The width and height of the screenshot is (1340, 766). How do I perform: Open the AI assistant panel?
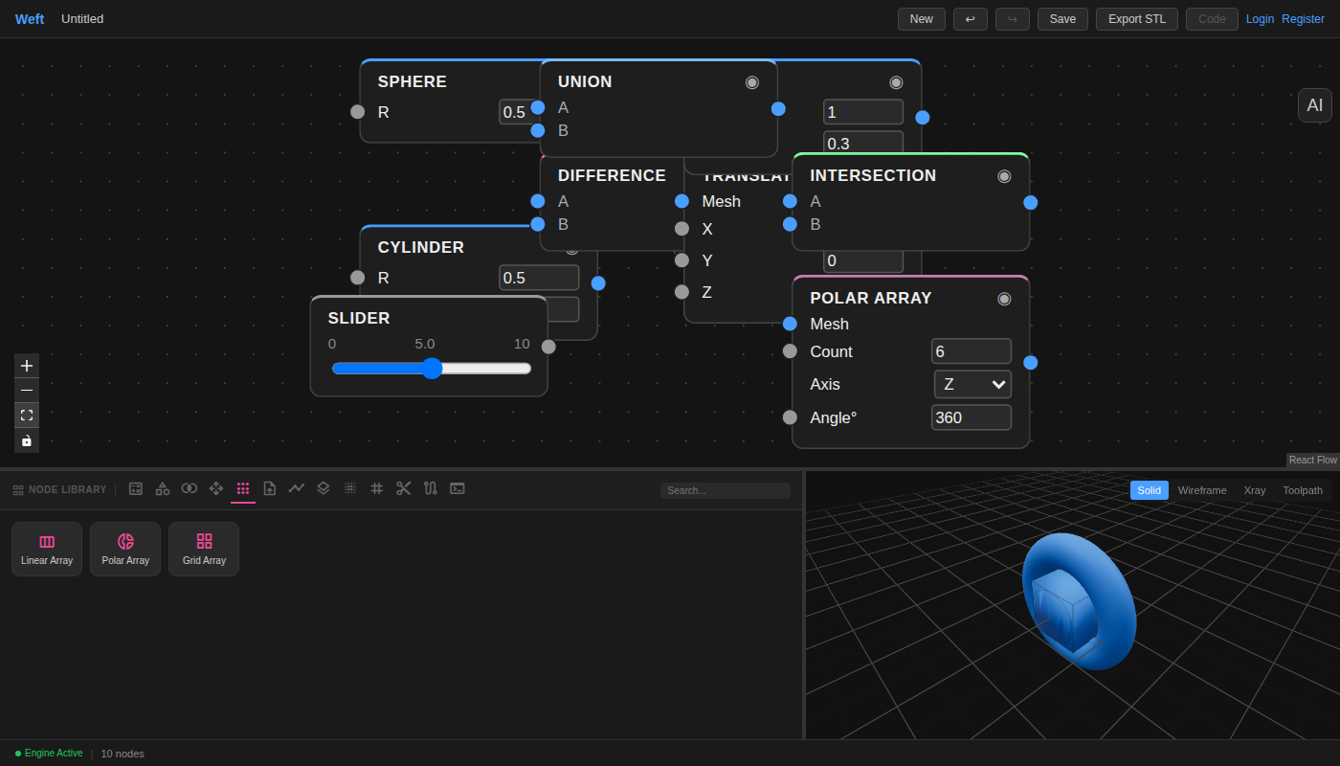click(x=1314, y=105)
